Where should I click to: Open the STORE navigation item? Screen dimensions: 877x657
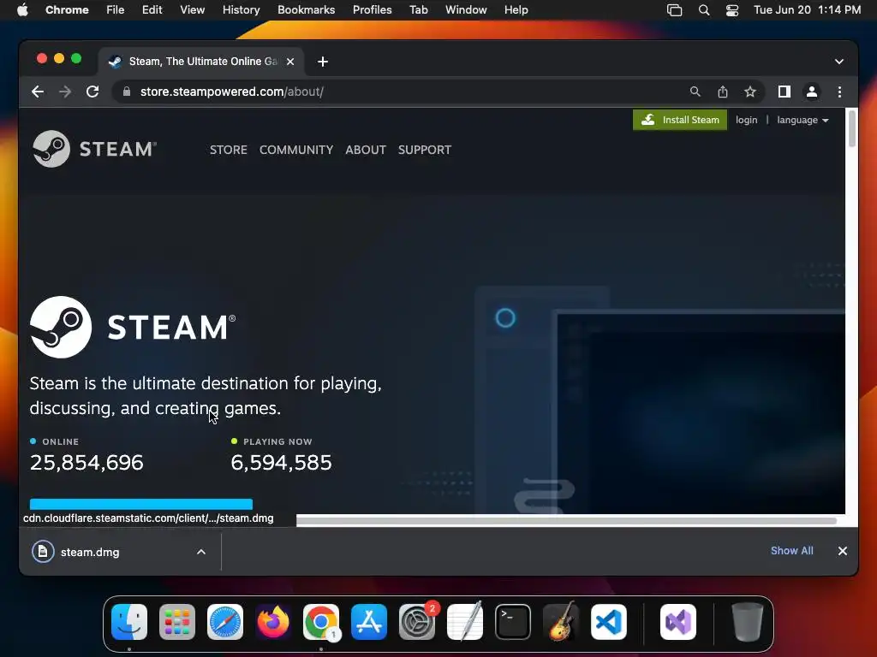pos(228,150)
